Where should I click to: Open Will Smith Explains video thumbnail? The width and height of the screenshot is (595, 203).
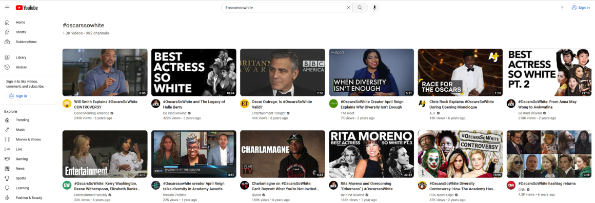click(x=105, y=72)
